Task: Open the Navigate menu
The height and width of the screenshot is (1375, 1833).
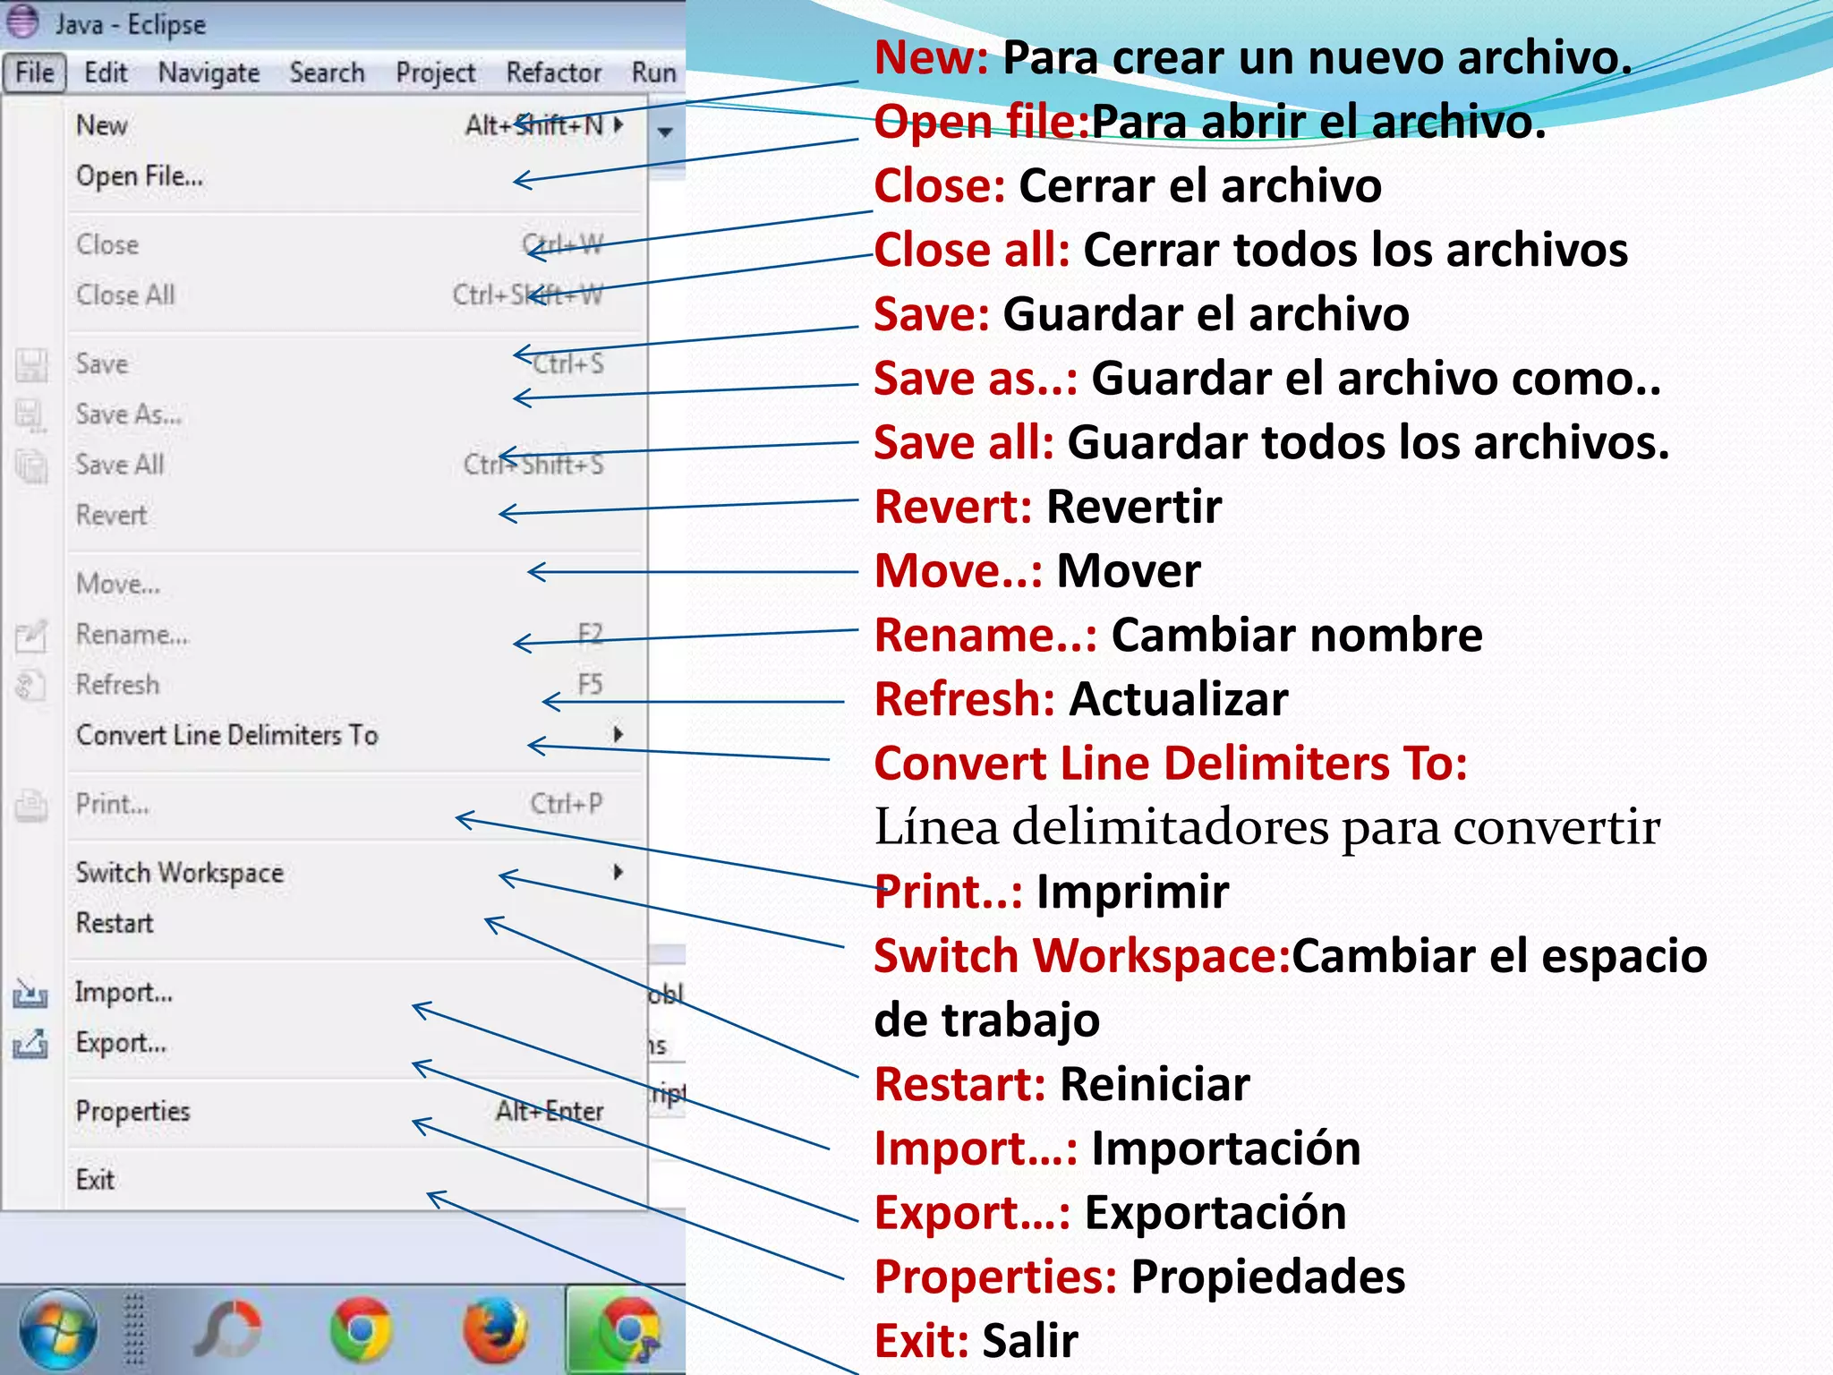Action: point(209,73)
